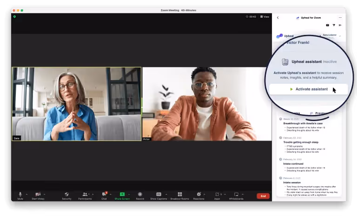Click the Zoom window green fullscreen button
Image resolution: width=357 pixels, height=216 pixels.
(22, 10)
